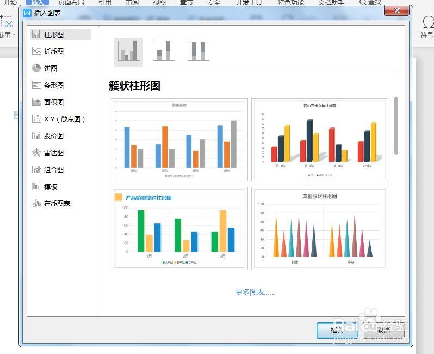The width and height of the screenshot is (434, 354).
Task: Select the 在线图表 online chart icon
Action: [x=36, y=204]
